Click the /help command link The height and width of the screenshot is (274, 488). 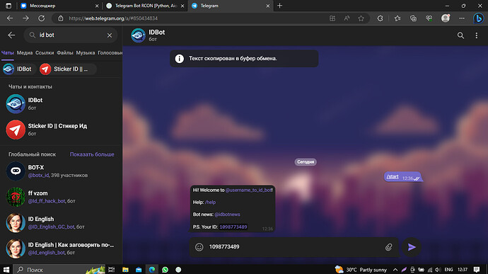tap(210, 202)
